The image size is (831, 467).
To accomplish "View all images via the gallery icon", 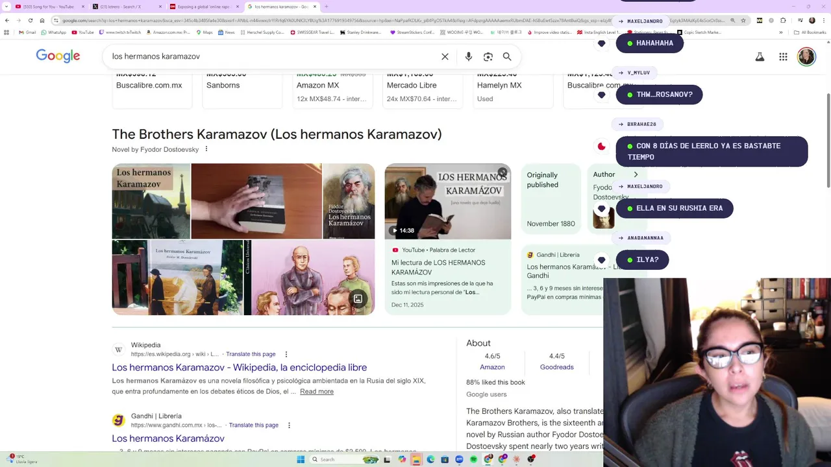I will pos(357,298).
